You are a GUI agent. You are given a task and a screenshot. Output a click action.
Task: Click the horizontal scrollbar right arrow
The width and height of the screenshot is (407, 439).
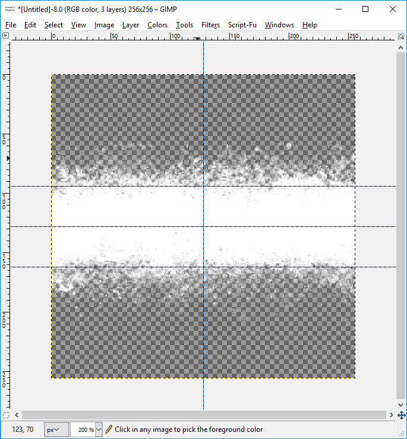pos(392,415)
